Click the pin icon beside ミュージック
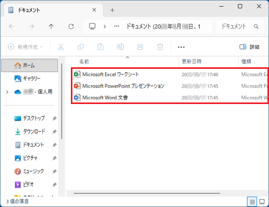 point(54,171)
